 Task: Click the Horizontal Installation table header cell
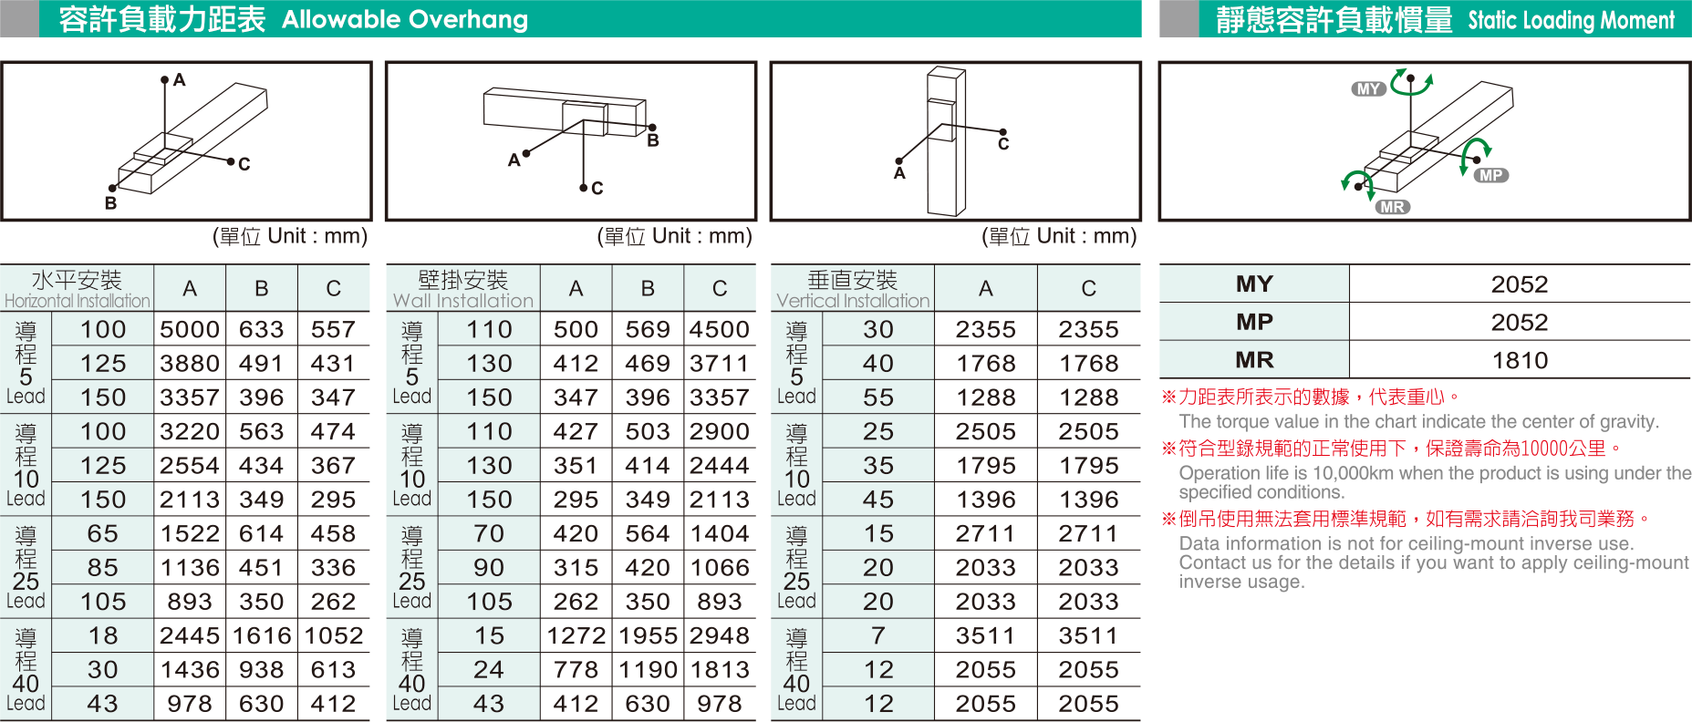tap(78, 289)
